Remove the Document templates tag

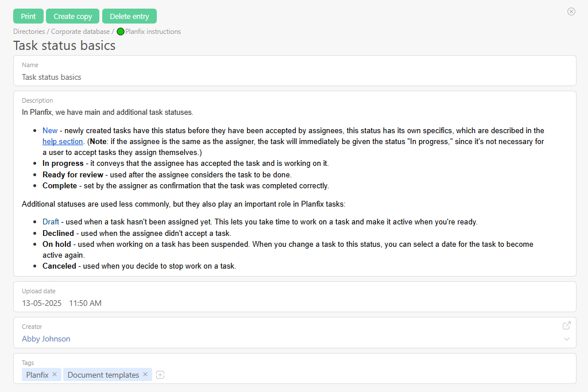[x=145, y=374]
